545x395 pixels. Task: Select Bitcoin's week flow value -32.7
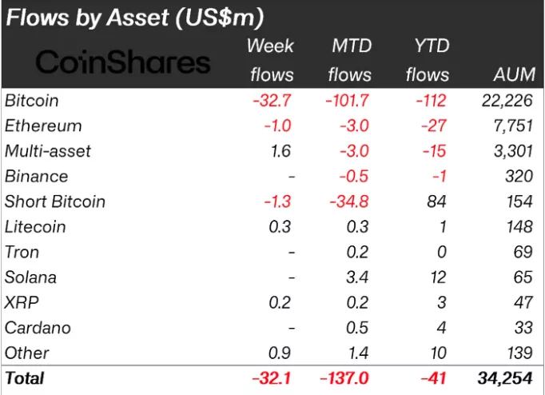[x=273, y=101]
